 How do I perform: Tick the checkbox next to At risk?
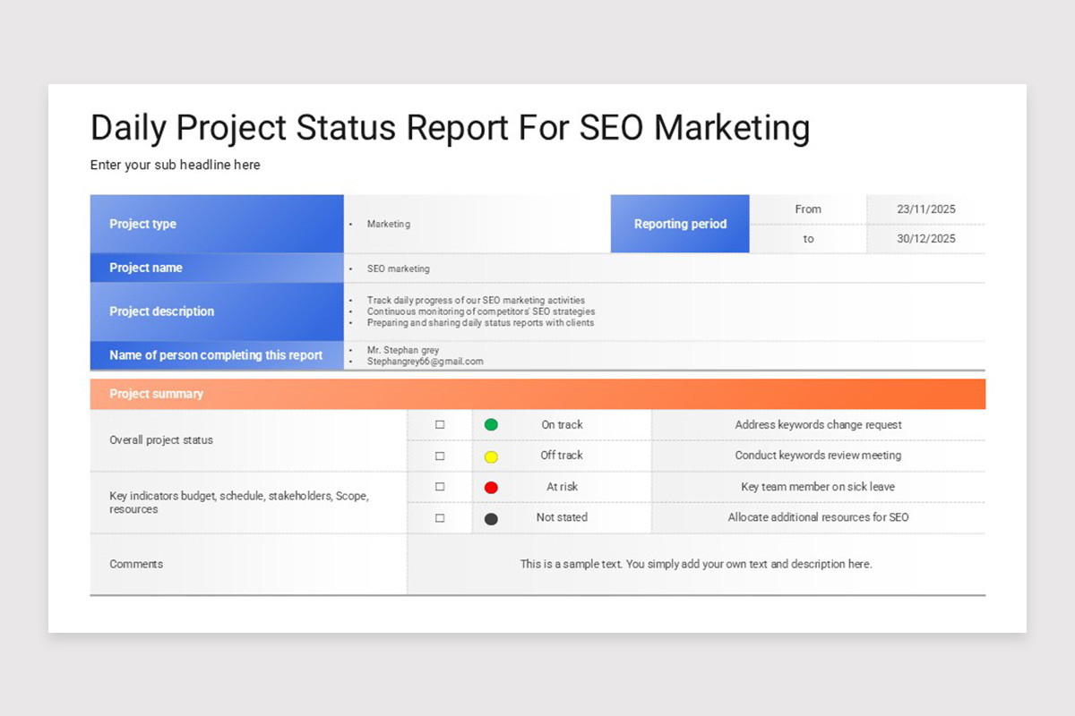(x=439, y=487)
